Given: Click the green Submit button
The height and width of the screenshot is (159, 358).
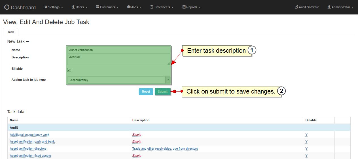Looking at the screenshot, I should tap(163, 92).
